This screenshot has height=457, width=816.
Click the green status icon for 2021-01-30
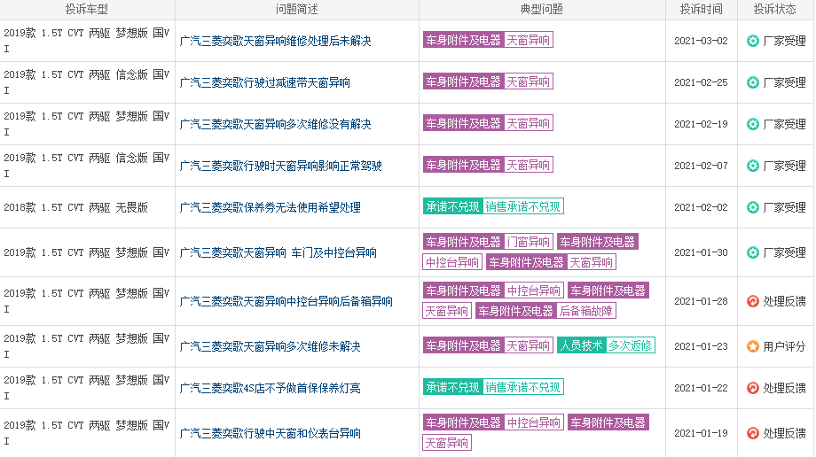pyautogui.click(x=752, y=252)
